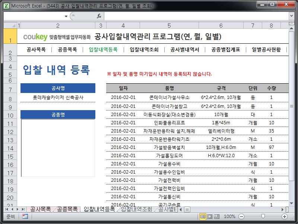The image size is (298, 224).
Task: Click cell 인화물용리프트
Action: tap(169, 123)
